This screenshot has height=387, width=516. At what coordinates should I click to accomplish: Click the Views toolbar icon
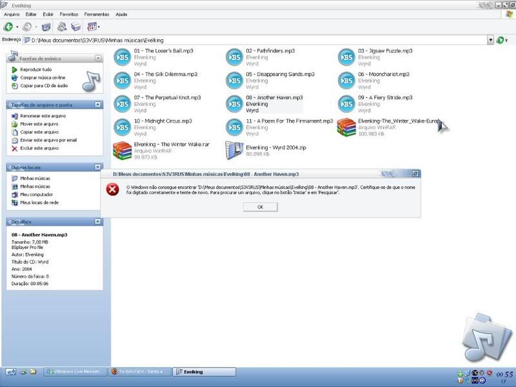tap(92, 27)
